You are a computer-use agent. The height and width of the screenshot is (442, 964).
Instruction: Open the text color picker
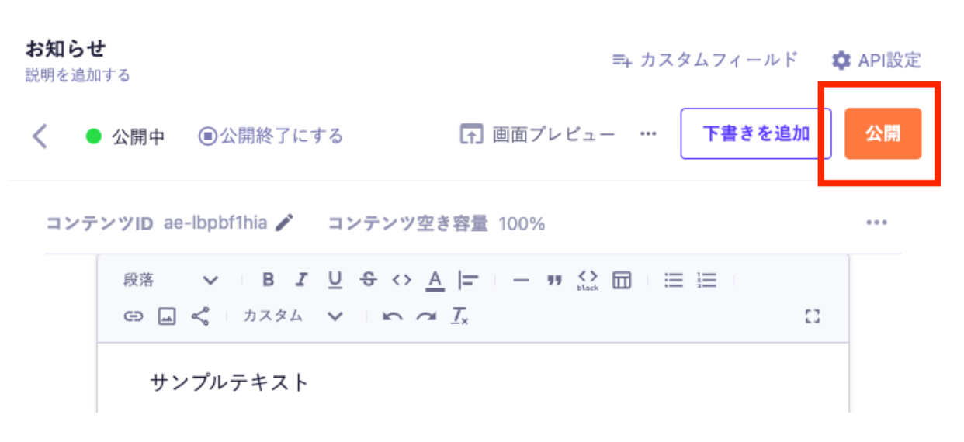(435, 281)
